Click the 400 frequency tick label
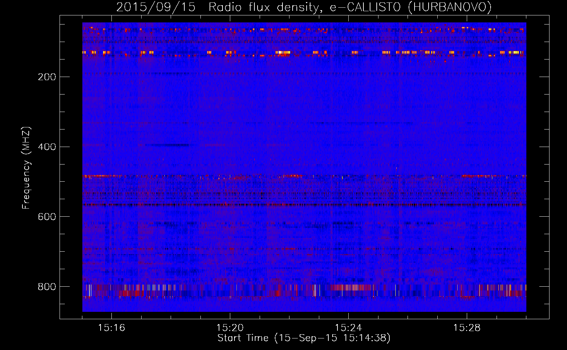The height and width of the screenshot is (350, 567). [x=47, y=147]
